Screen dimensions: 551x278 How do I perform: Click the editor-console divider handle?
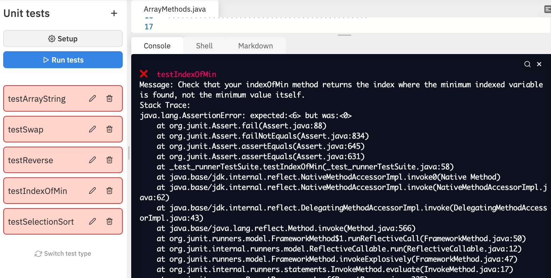tap(344, 35)
